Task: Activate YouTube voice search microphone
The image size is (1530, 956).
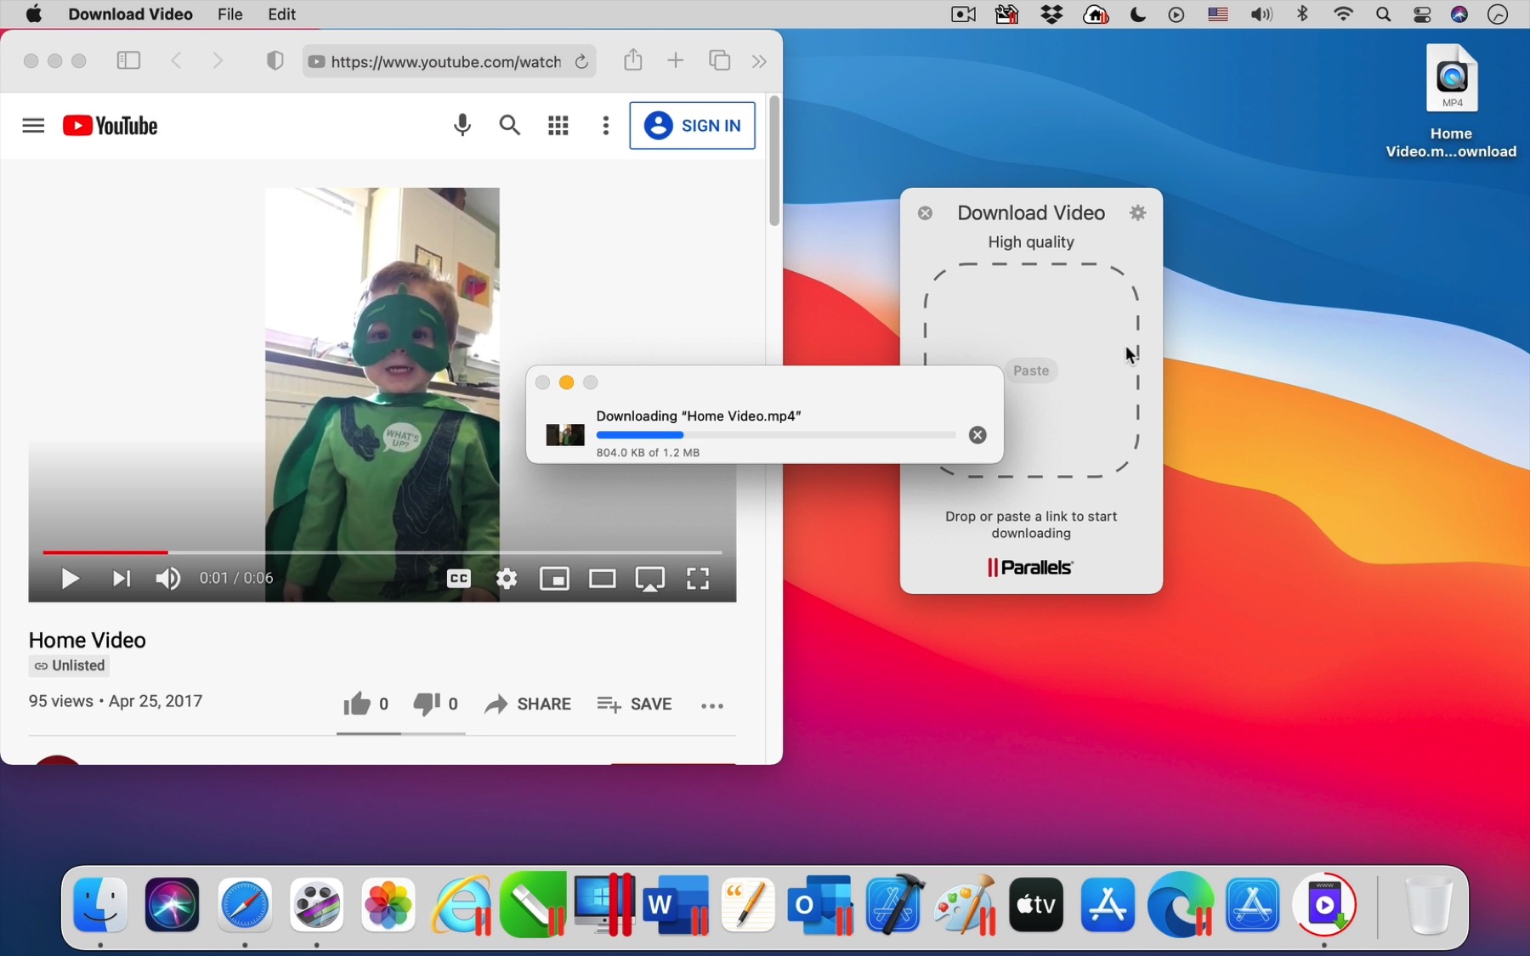Action: tap(462, 125)
